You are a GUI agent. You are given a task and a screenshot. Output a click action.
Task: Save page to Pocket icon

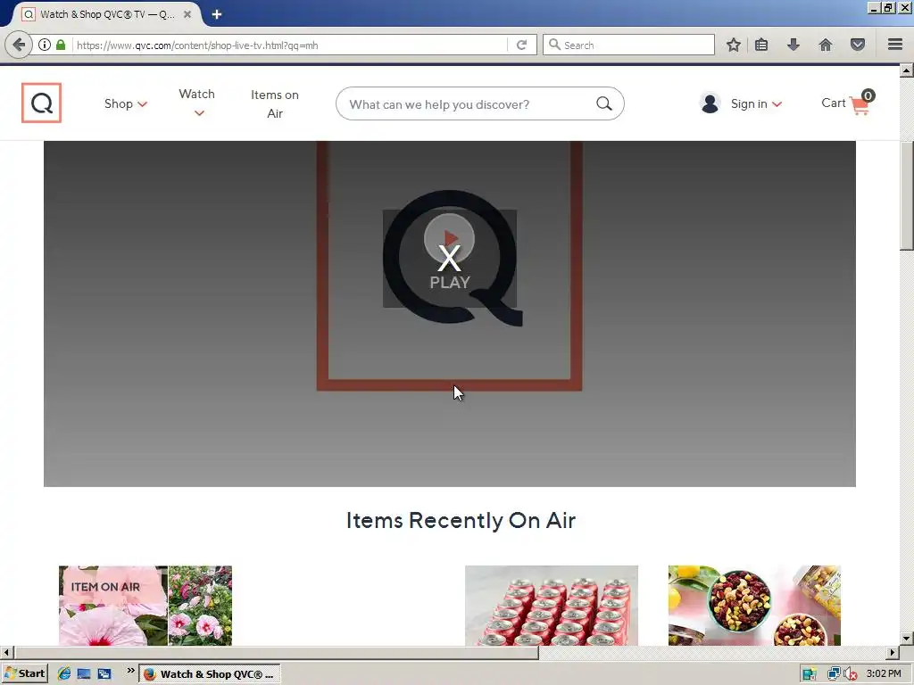tap(858, 45)
